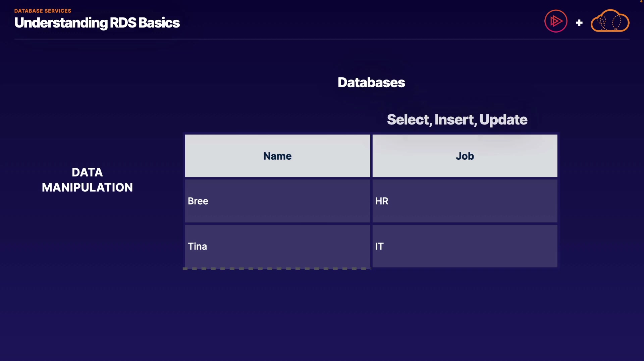Click the Databases heading
The width and height of the screenshot is (644, 361).
tap(371, 83)
